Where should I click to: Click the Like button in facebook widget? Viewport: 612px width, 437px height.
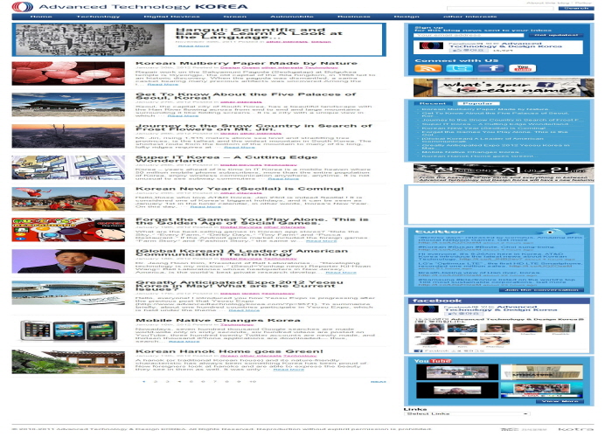[x=462, y=313]
